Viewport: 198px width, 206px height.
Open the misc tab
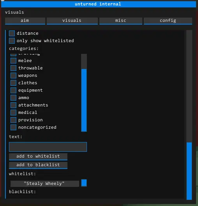(121, 21)
